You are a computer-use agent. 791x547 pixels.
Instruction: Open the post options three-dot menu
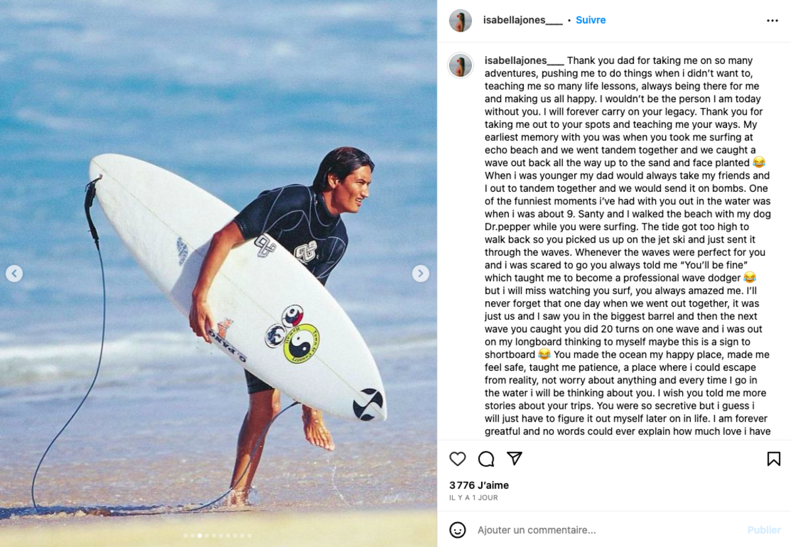click(x=772, y=20)
